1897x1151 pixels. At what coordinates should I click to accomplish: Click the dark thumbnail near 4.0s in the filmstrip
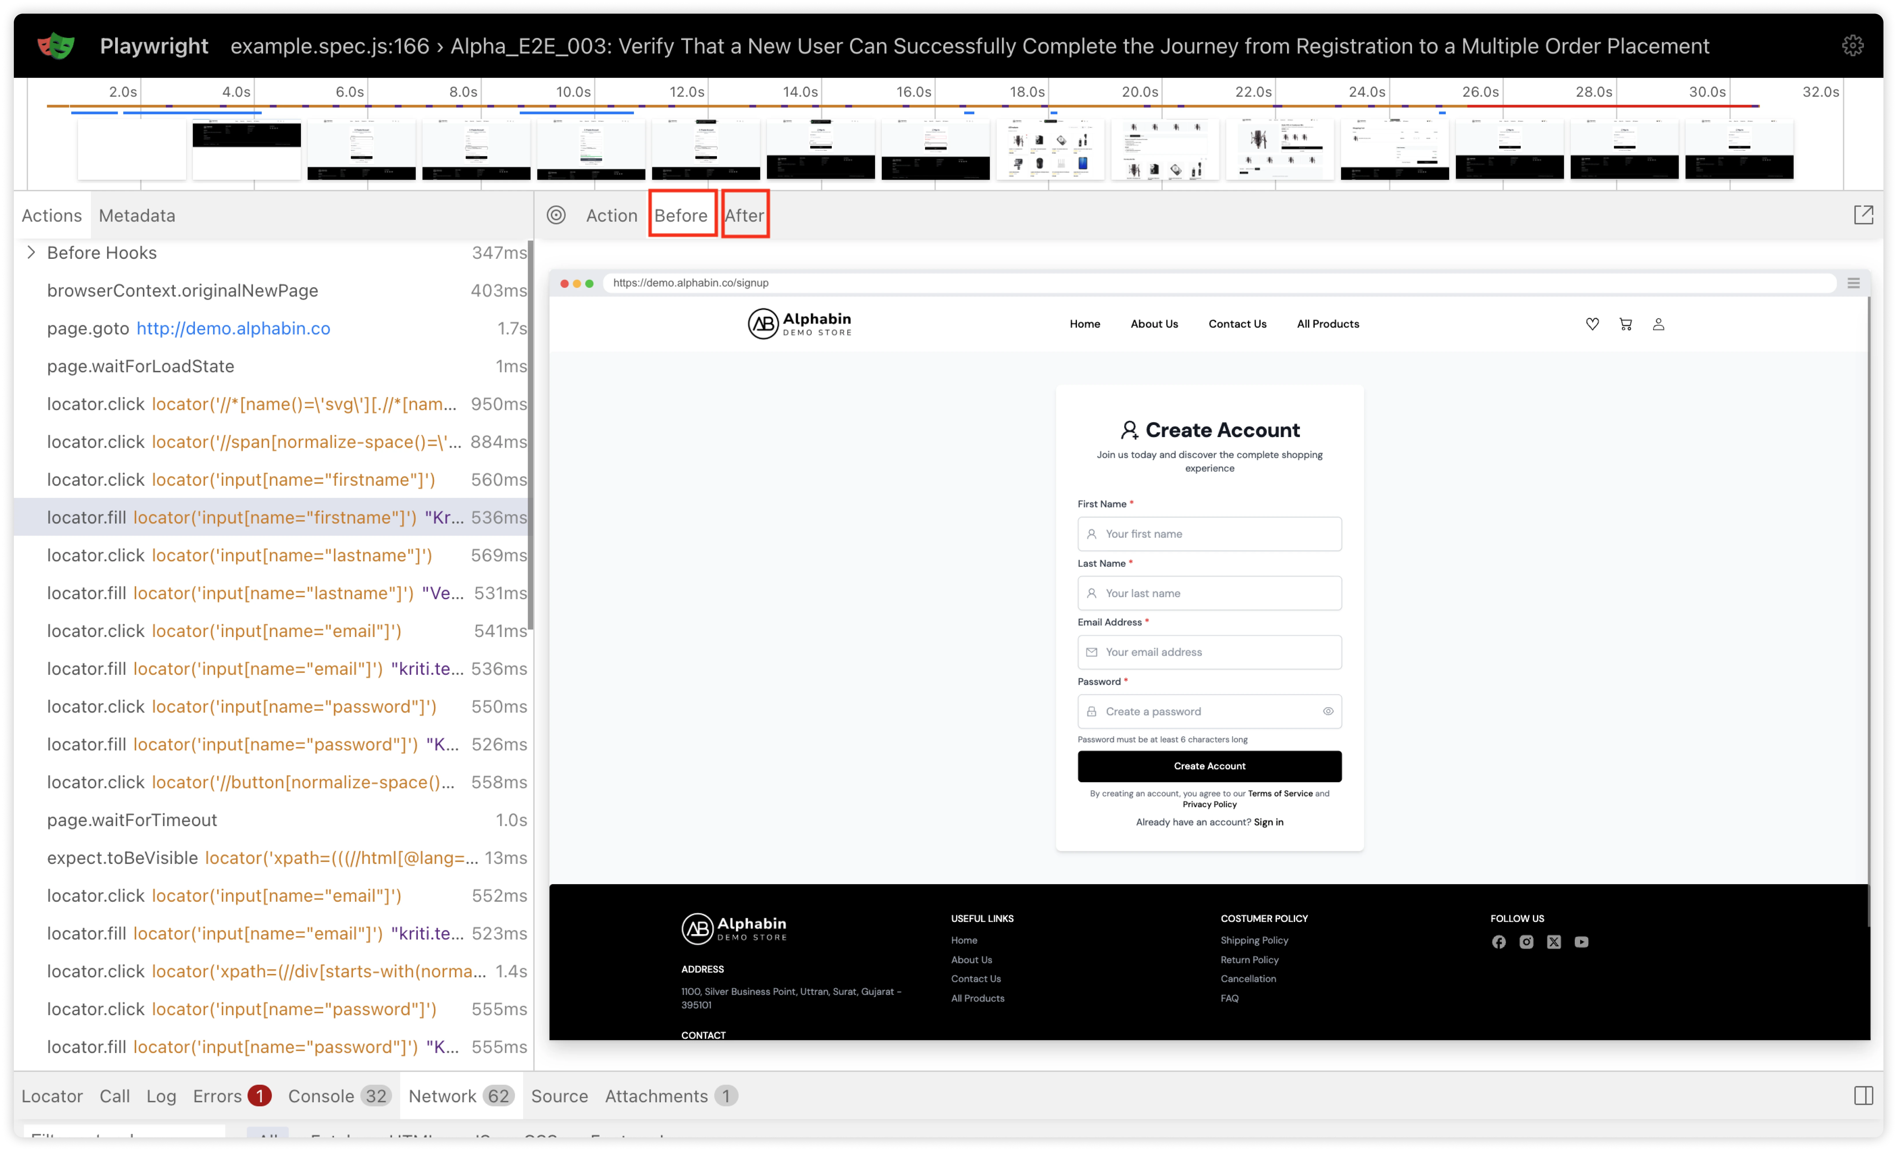point(246,149)
